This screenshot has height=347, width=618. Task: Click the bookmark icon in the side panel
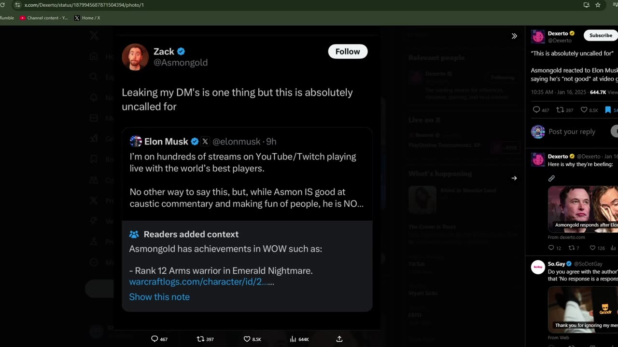(608, 110)
